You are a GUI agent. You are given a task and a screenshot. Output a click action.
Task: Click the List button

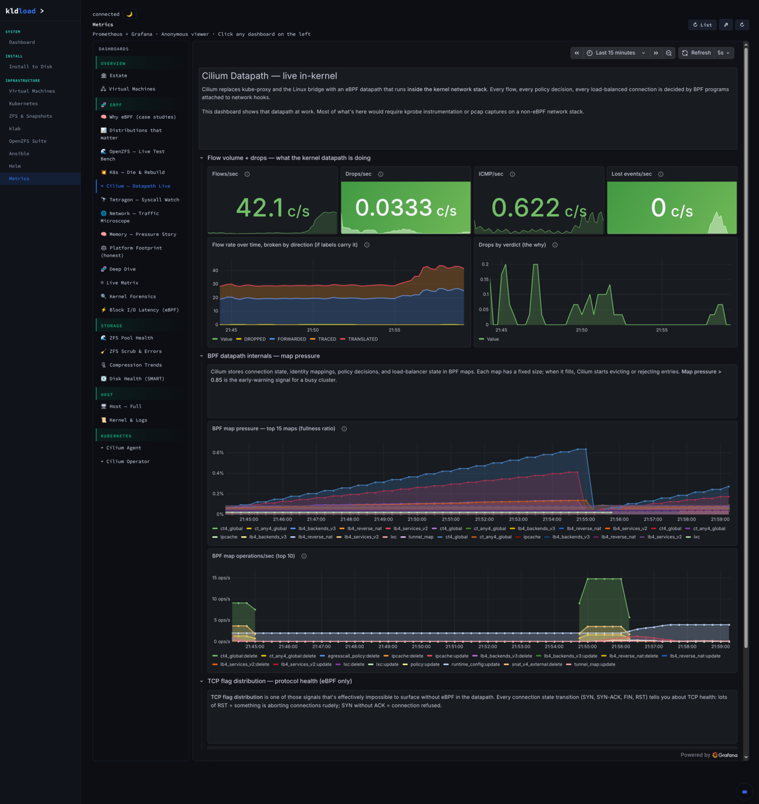coord(703,24)
